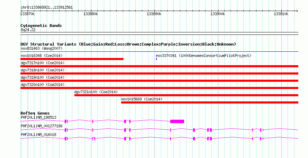Click the RefSeq Genes track title

35,113
